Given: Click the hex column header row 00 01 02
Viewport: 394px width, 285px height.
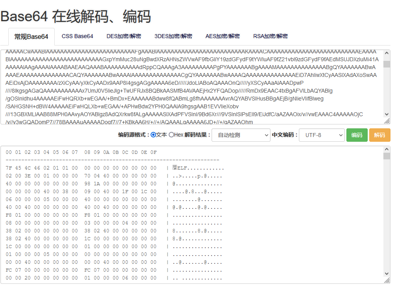Looking at the screenshot, I should pos(81,152).
